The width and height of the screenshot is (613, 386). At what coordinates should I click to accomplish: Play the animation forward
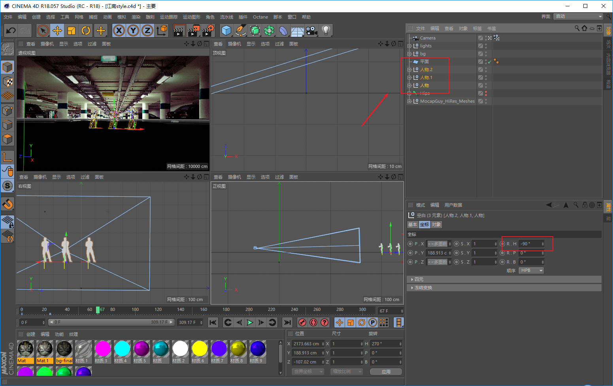(x=250, y=322)
